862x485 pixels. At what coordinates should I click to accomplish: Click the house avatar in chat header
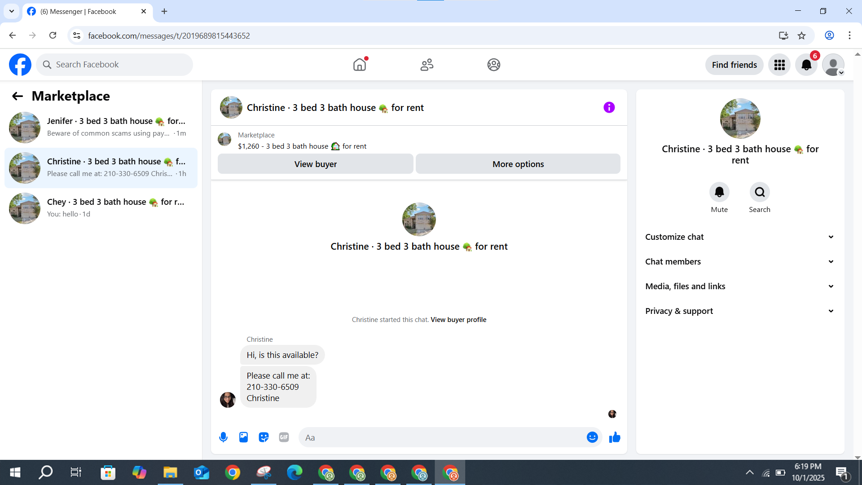(x=231, y=107)
